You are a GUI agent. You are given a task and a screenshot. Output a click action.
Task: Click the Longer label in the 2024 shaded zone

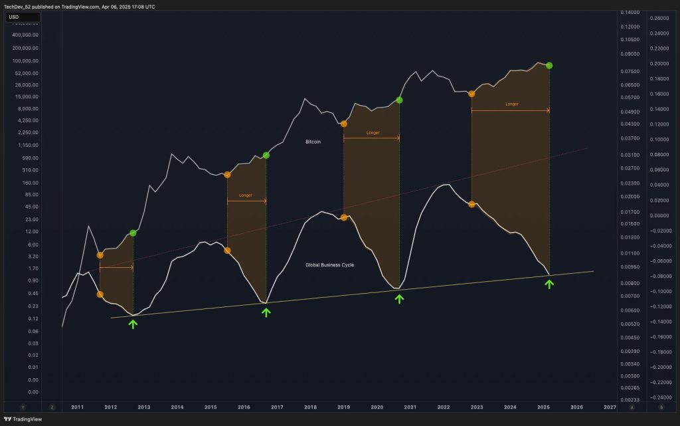click(x=512, y=104)
